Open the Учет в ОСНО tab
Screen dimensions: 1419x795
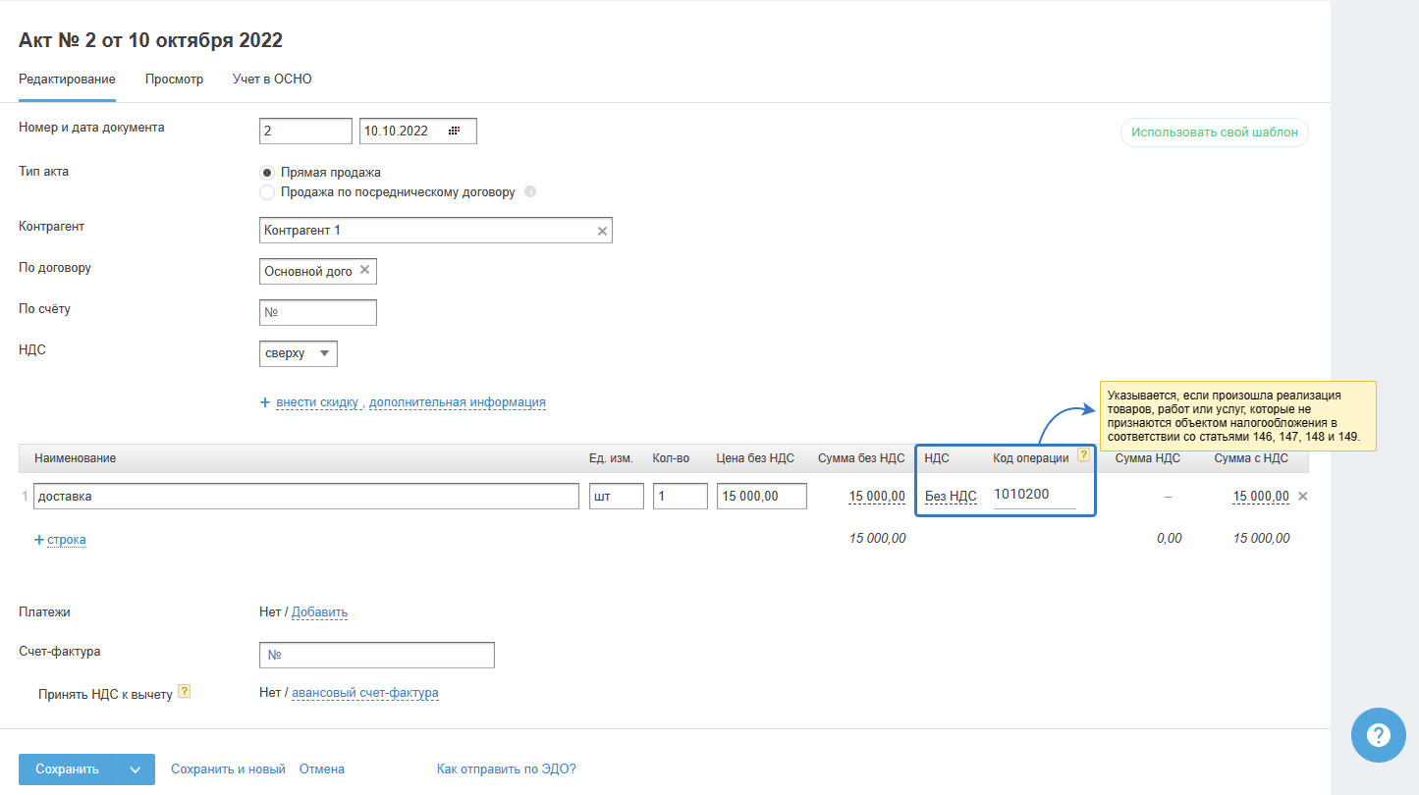pos(272,79)
